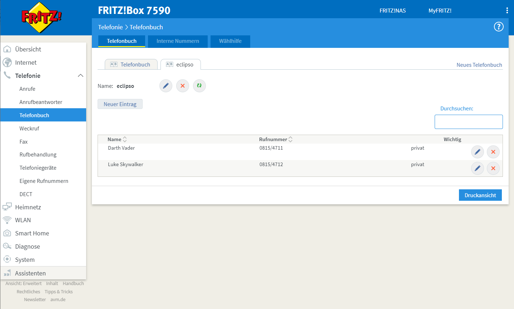Sort entries by Name column arrows
The height and width of the screenshot is (309, 514).
point(125,139)
